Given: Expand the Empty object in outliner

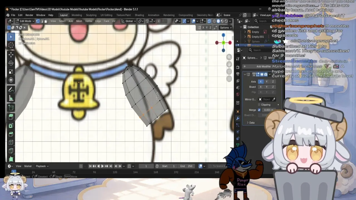Looking at the screenshot, I should coord(245,32).
